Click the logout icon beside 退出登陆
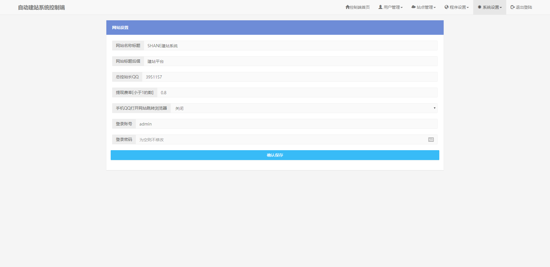550x267 pixels. (x=513, y=7)
